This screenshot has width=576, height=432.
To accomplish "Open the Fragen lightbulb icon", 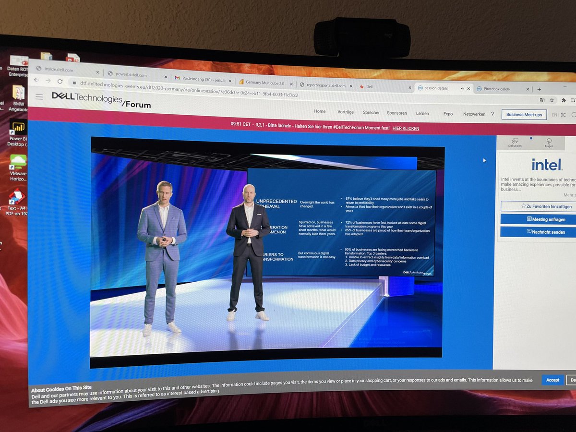I will [549, 143].
